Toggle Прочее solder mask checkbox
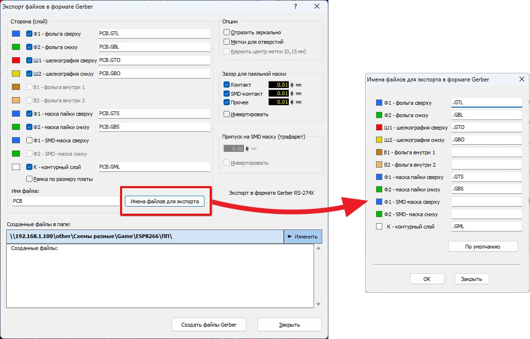 tap(227, 102)
